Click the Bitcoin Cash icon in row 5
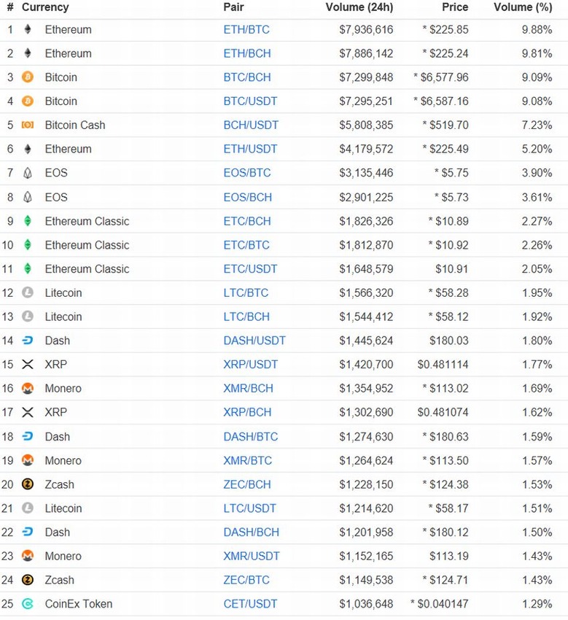Screen dimensions: 568x620 (x=28, y=125)
